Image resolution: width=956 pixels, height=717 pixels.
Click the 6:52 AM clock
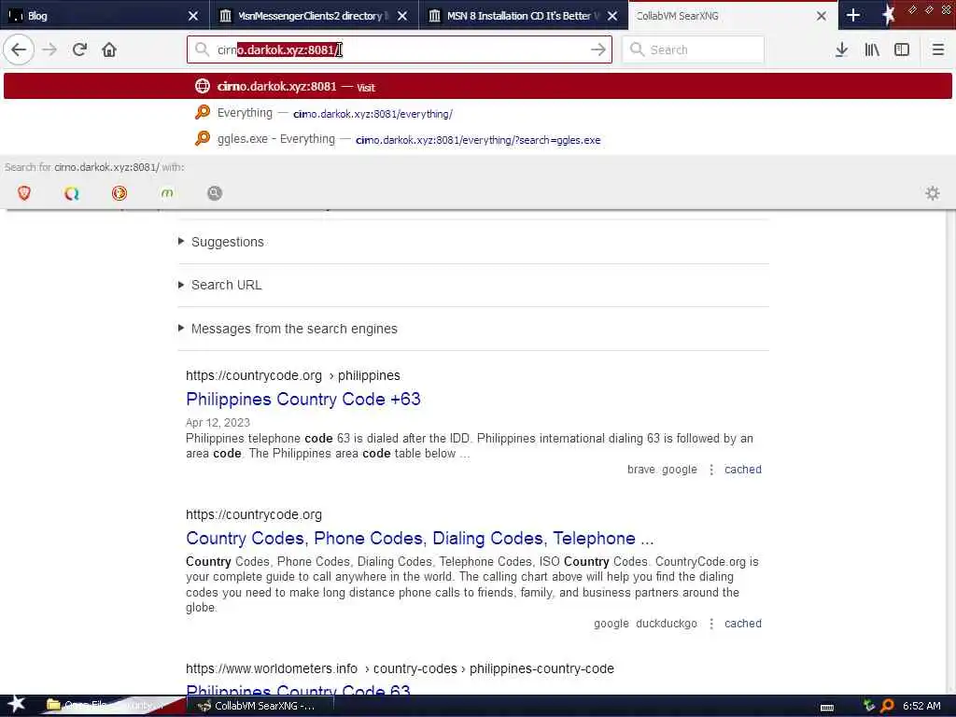[x=921, y=706]
